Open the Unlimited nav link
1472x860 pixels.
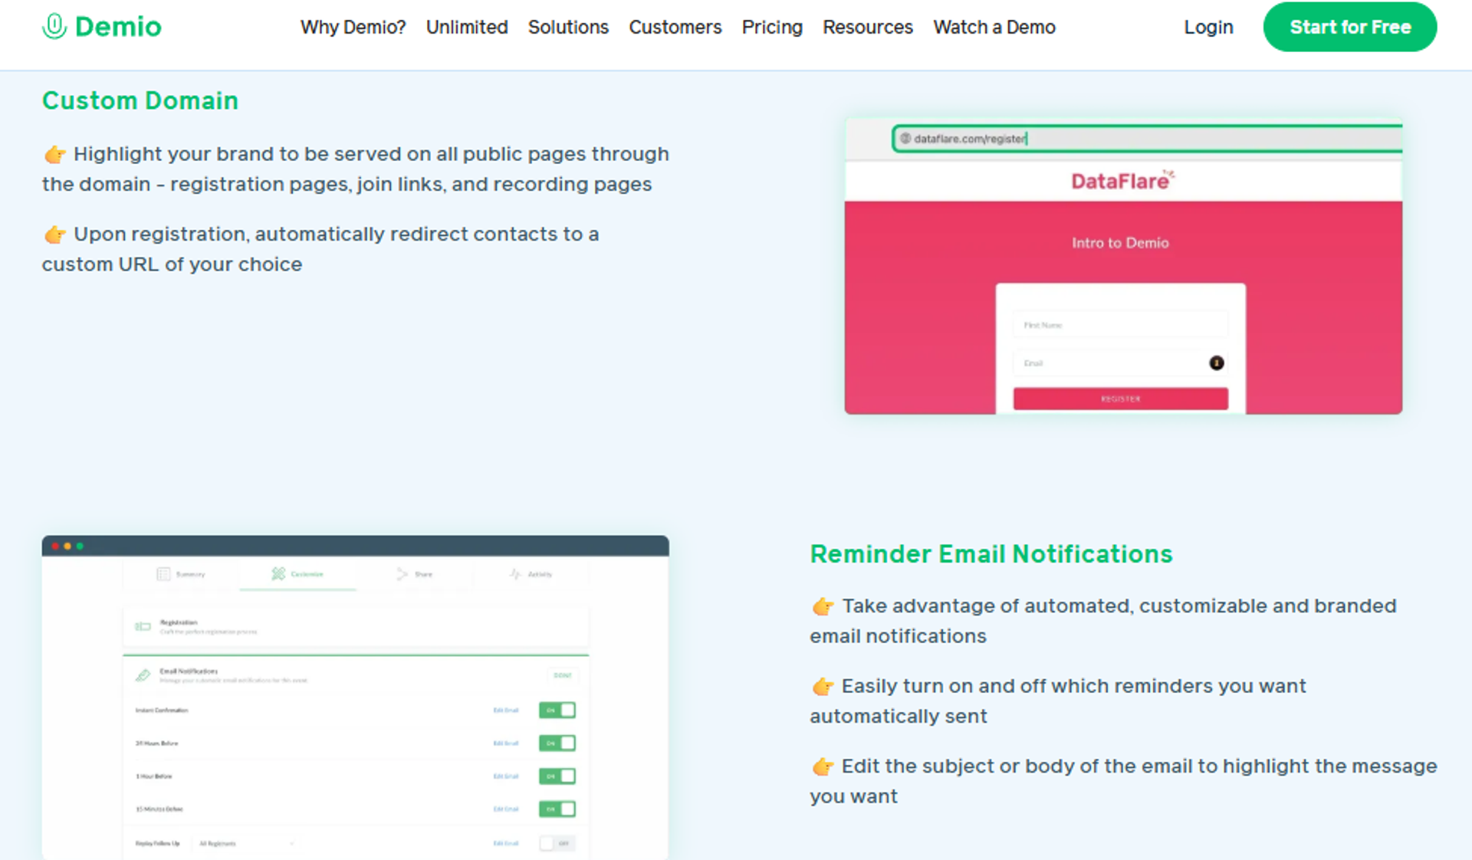click(467, 28)
